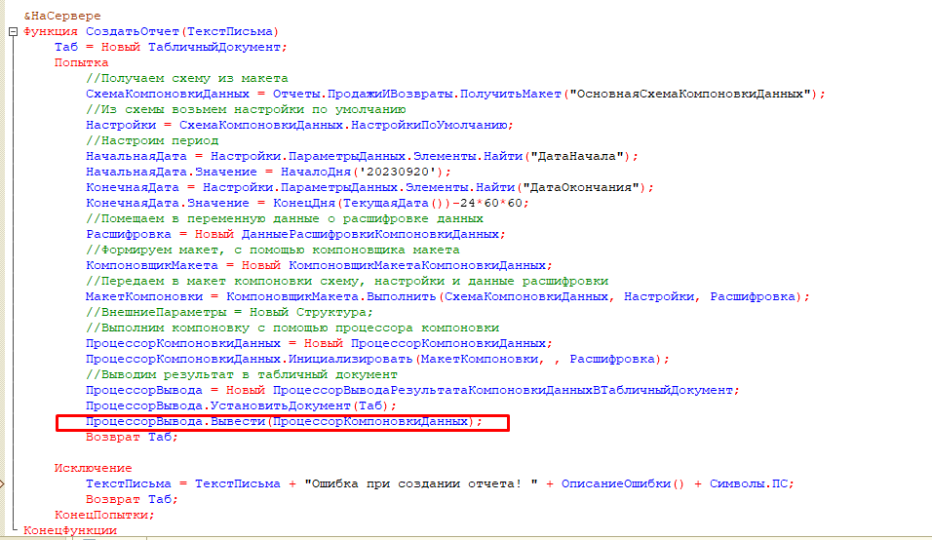Screen dimensions: 932x540
Task: Click the comment 'Выводим результат в табличный документ'
Action: point(242,375)
